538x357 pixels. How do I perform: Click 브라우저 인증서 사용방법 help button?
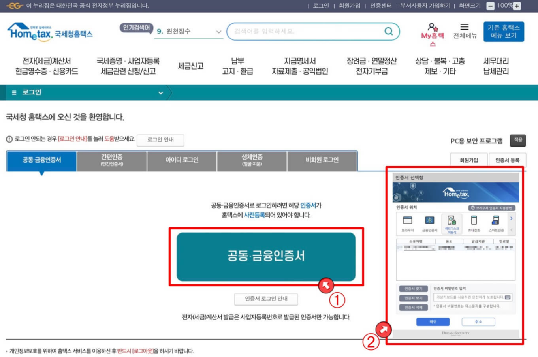(491, 208)
